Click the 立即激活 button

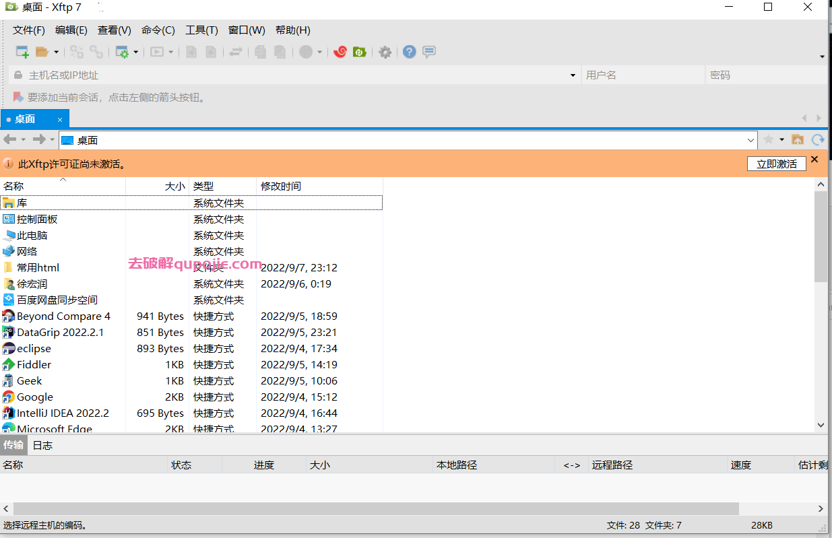[777, 164]
